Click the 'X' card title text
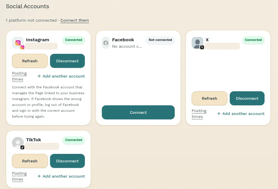Image resolution: width=278 pixels, height=189 pixels. tap(207, 40)
